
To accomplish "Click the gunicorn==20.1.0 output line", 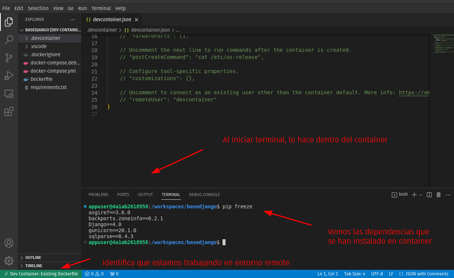I will coord(112,230).
